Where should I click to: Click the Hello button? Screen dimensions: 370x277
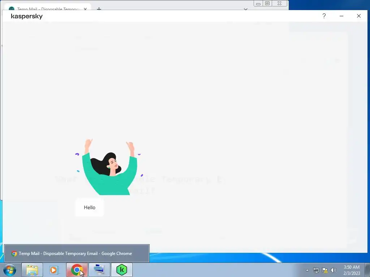(x=90, y=207)
